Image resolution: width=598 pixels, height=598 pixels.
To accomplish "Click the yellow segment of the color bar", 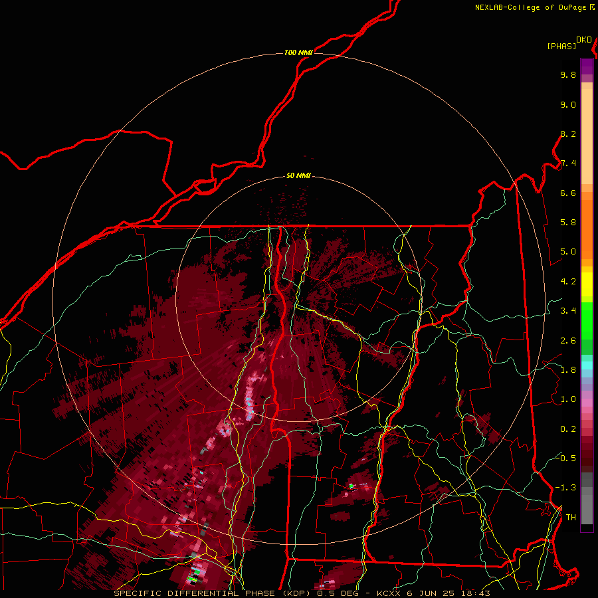I will coord(587,284).
